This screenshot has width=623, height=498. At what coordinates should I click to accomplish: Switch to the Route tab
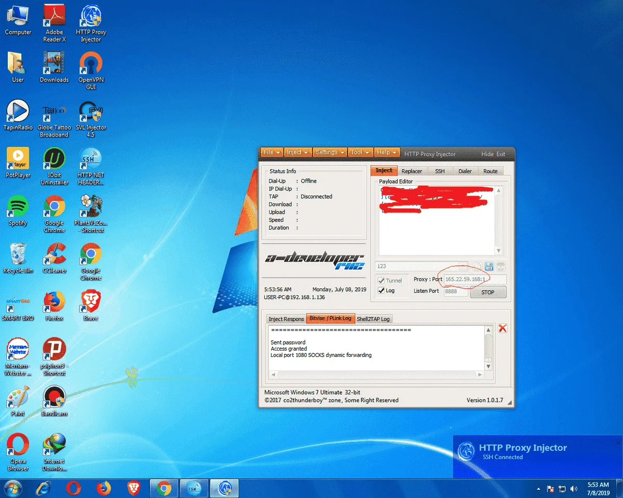tap(491, 171)
